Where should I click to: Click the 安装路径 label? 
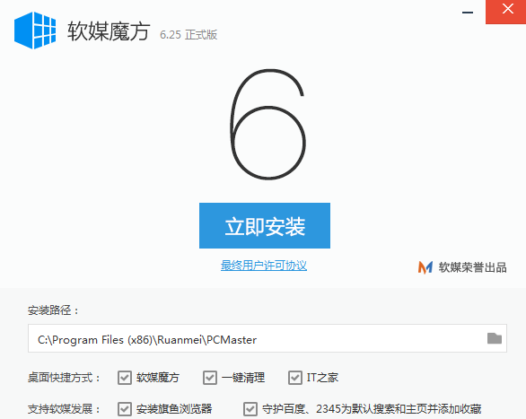(x=53, y=310)
